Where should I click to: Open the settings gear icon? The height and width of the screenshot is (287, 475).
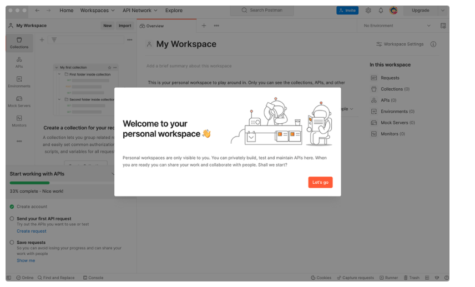(x=368, y=11)
